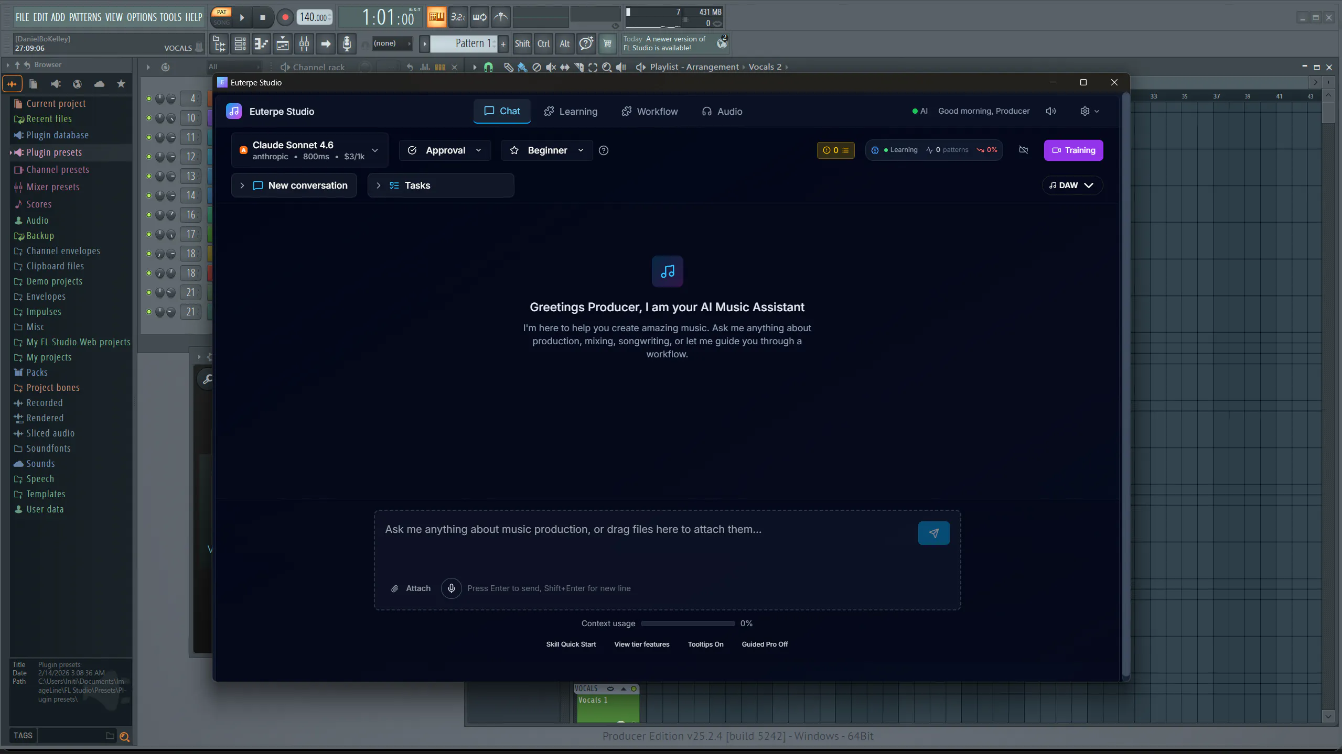Viewport: 1342px width, 754px height.
Task: Select the paint brush tool in Playlist toolbar
Action: coord(522,67)
